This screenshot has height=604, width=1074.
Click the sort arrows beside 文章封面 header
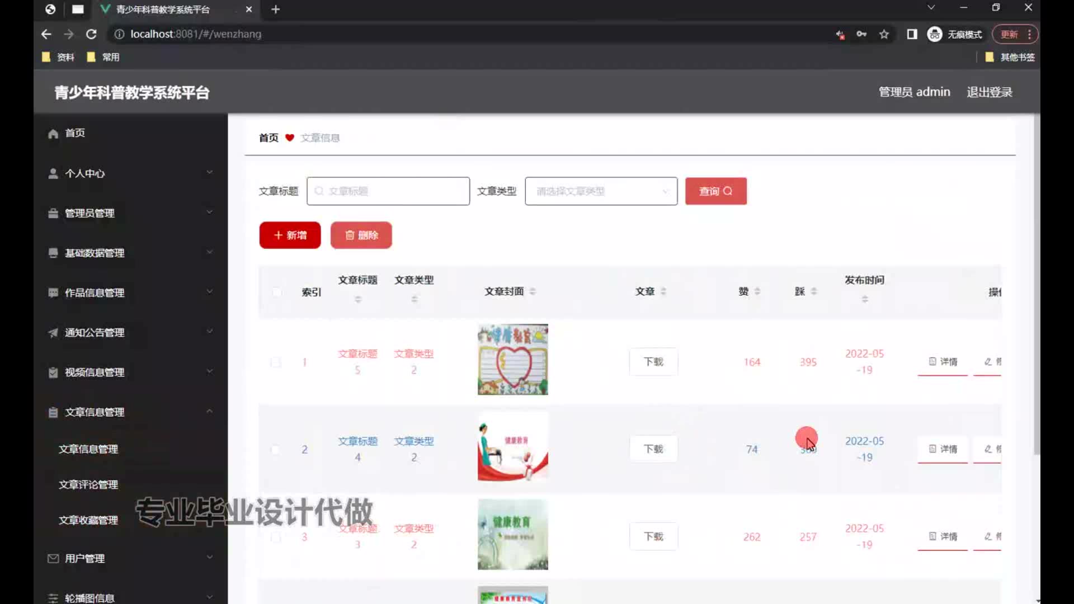tap(533, 291)
